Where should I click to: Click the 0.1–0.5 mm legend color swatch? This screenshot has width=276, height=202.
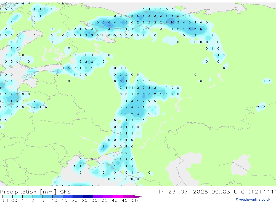pos(7,196)
